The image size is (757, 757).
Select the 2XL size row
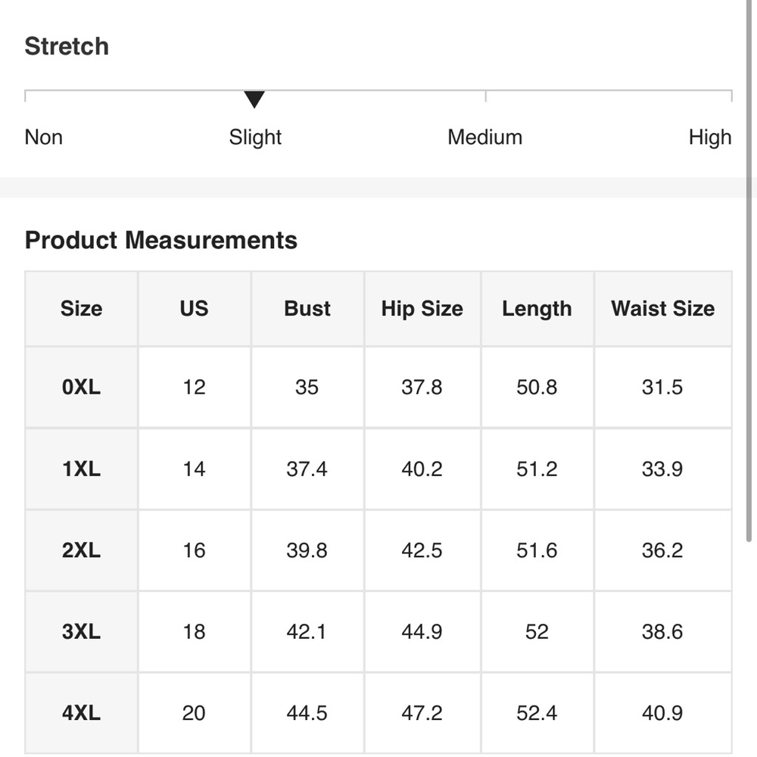point(378,550)
